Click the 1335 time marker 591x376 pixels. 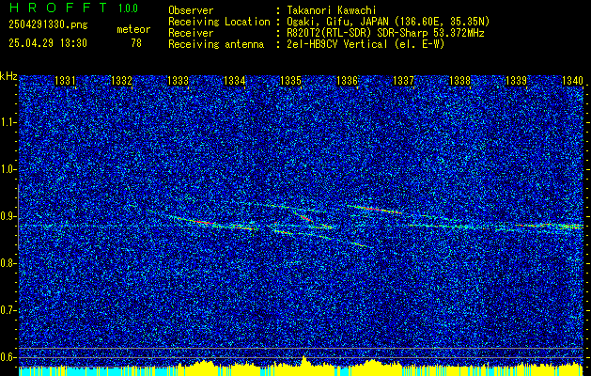291,81
